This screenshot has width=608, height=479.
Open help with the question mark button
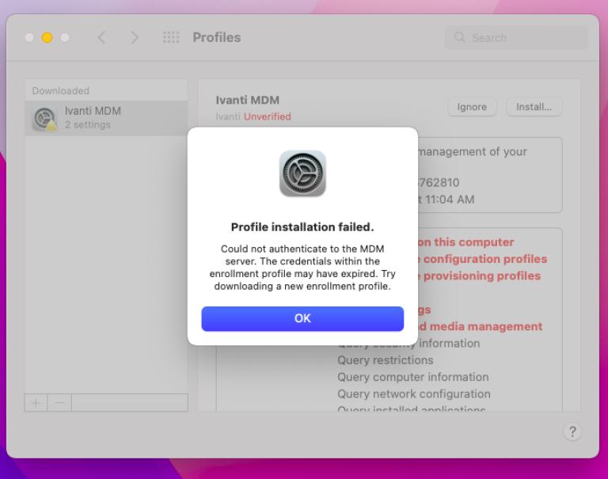(572, 431)
